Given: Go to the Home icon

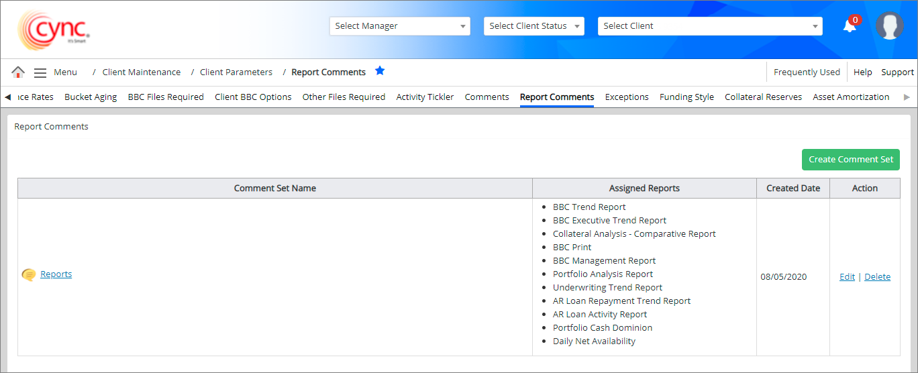Looking at the screenshot, I should pos(18,72).
